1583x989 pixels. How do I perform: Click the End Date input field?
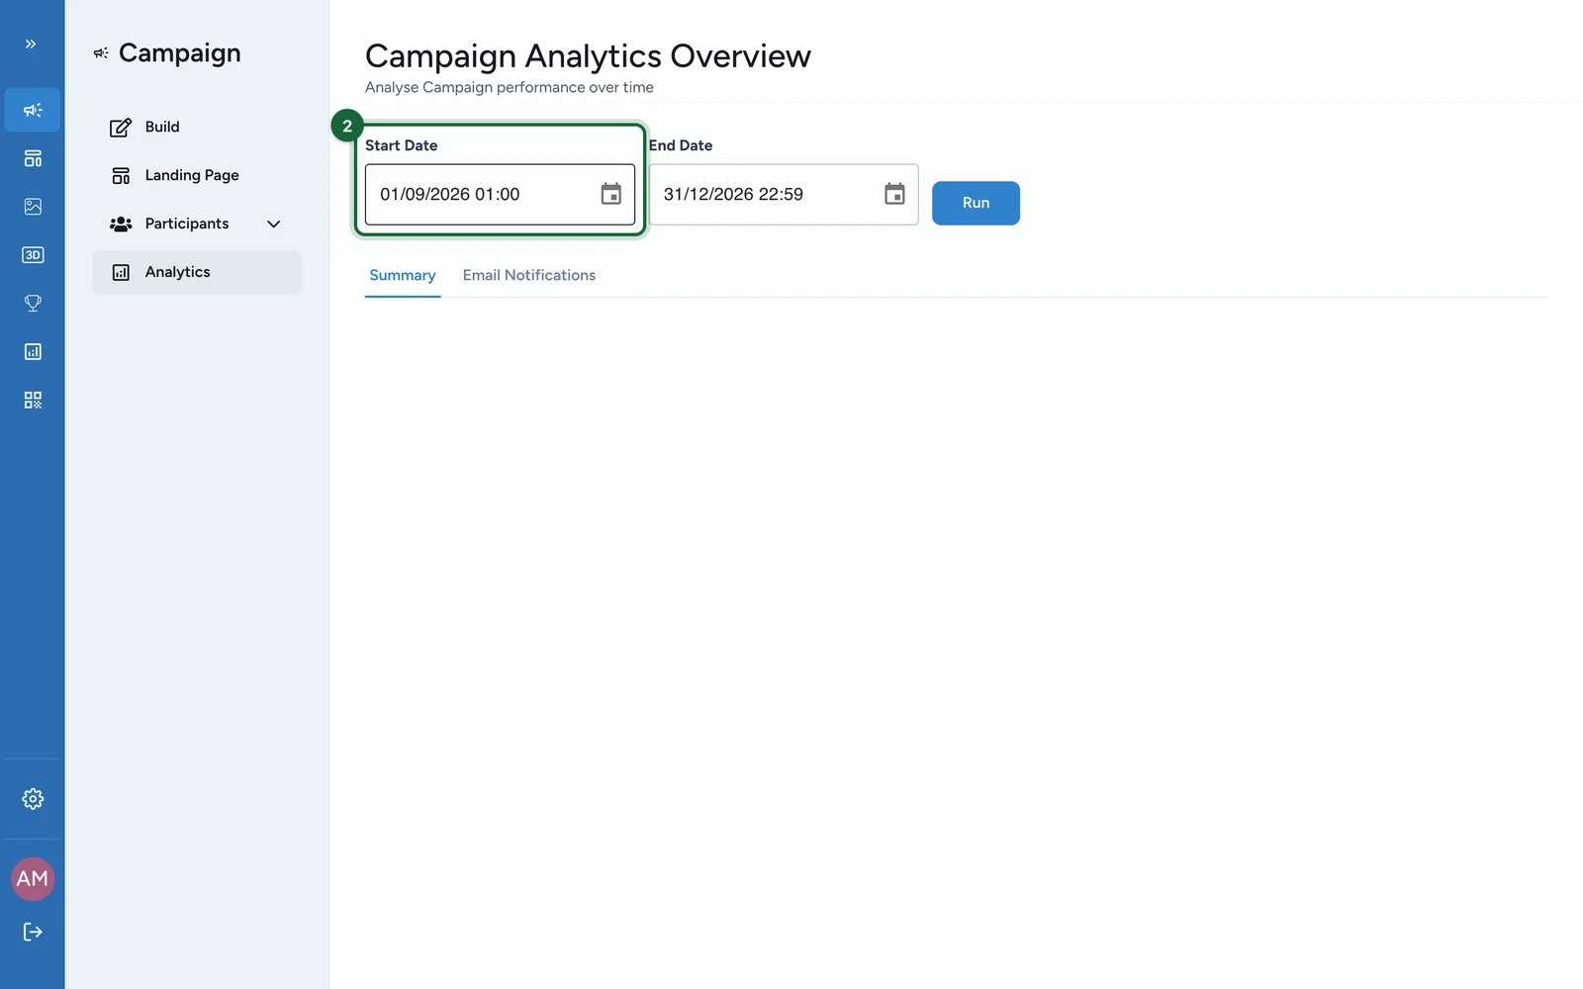tap(784, 195)
